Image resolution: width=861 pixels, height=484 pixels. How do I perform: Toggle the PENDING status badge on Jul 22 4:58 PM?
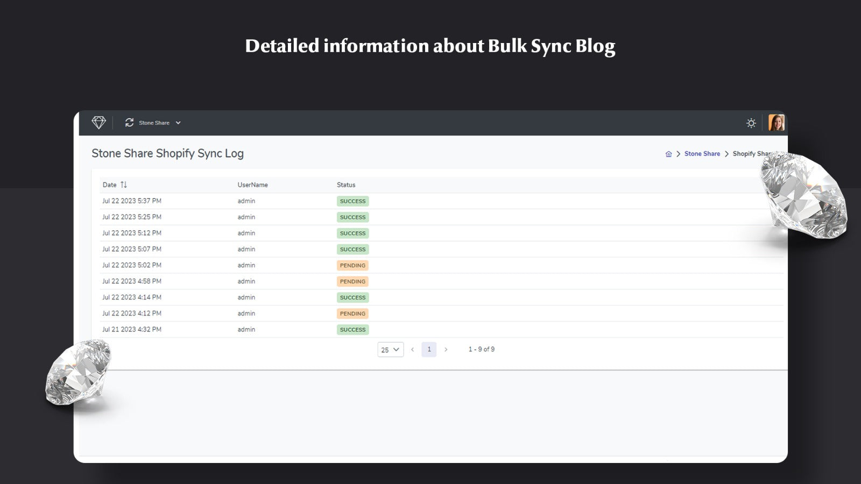point(352,281)
